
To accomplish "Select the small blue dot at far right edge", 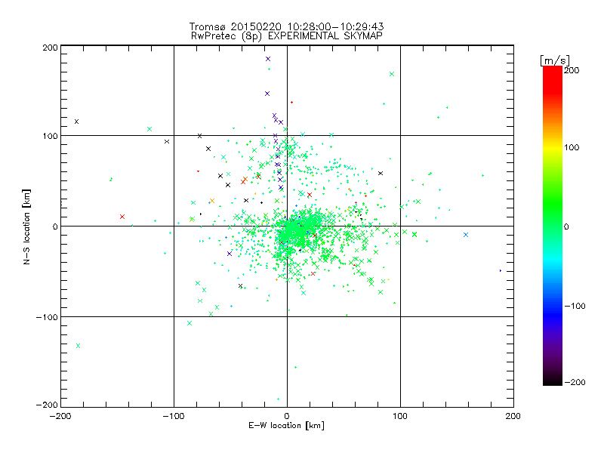I will [501, 271].
